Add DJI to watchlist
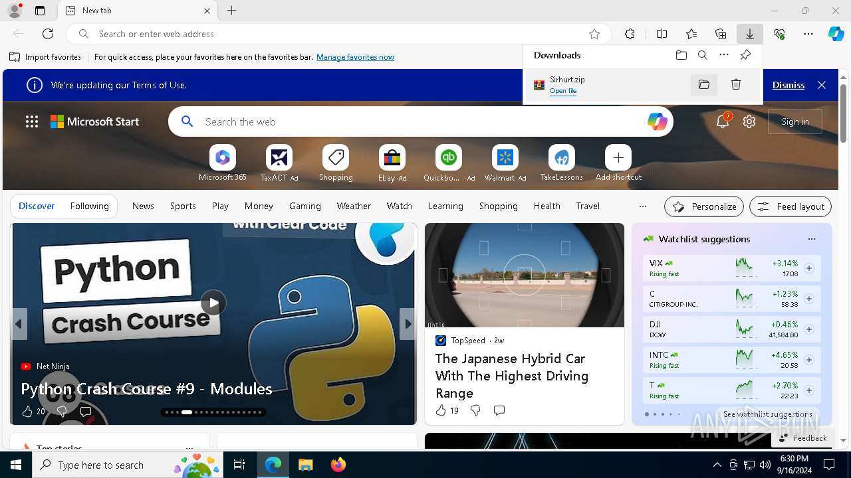 [x=809, y=329]
